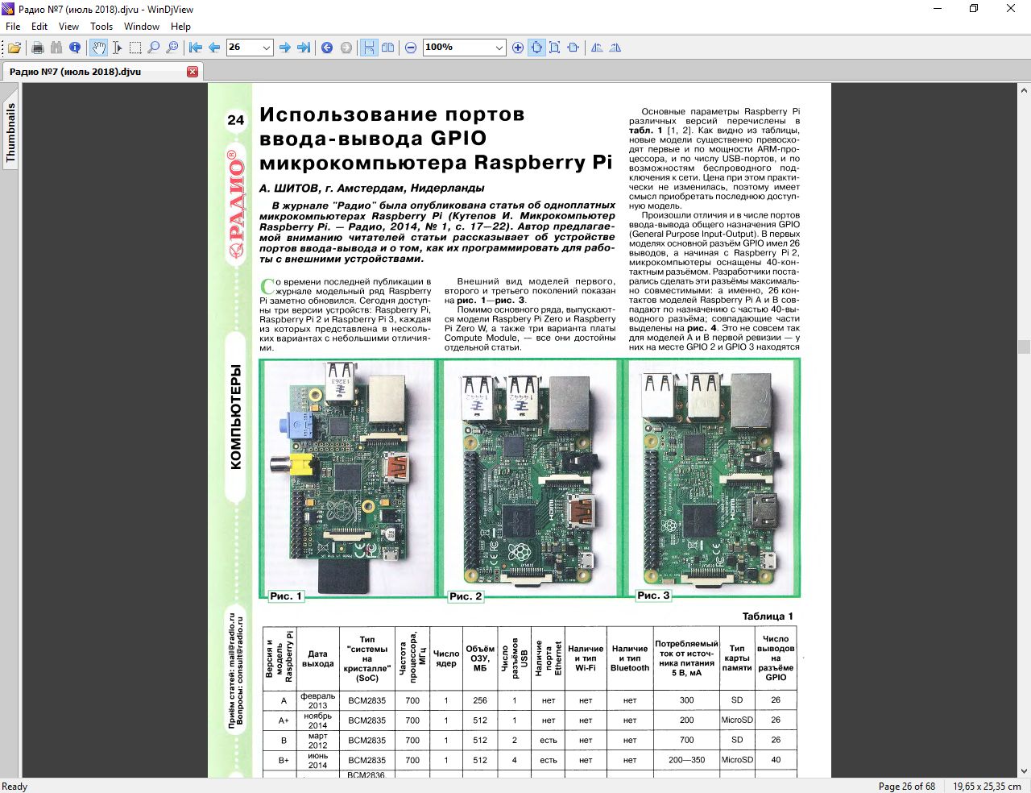Toggle facing pages layout
The height and width of the screenshot is (793, 1031).
point(388,48)
